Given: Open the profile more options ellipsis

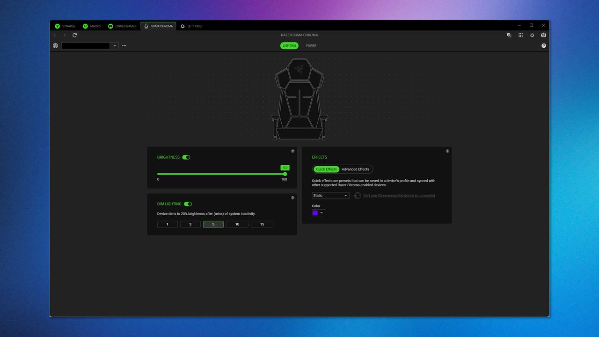Looking at the screenshot, I should (124, 46).
